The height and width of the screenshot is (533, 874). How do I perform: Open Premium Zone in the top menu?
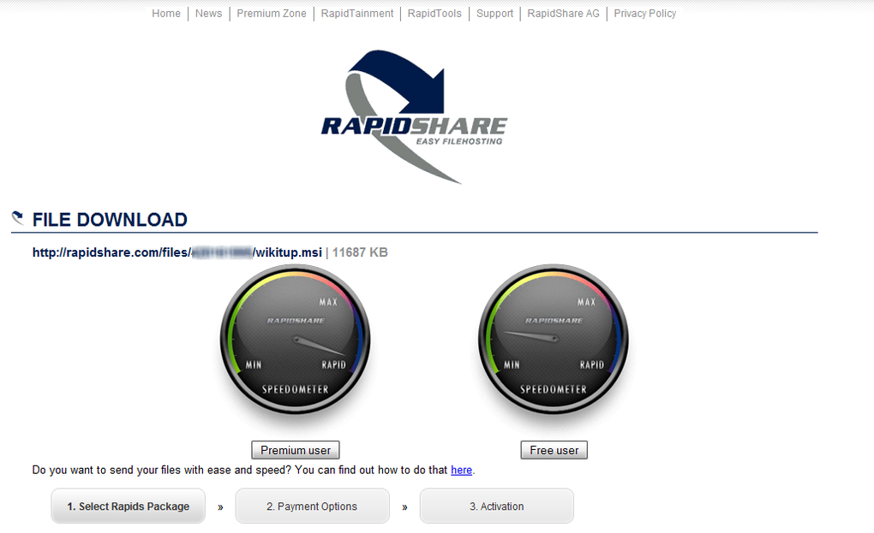tap(272, 14)
